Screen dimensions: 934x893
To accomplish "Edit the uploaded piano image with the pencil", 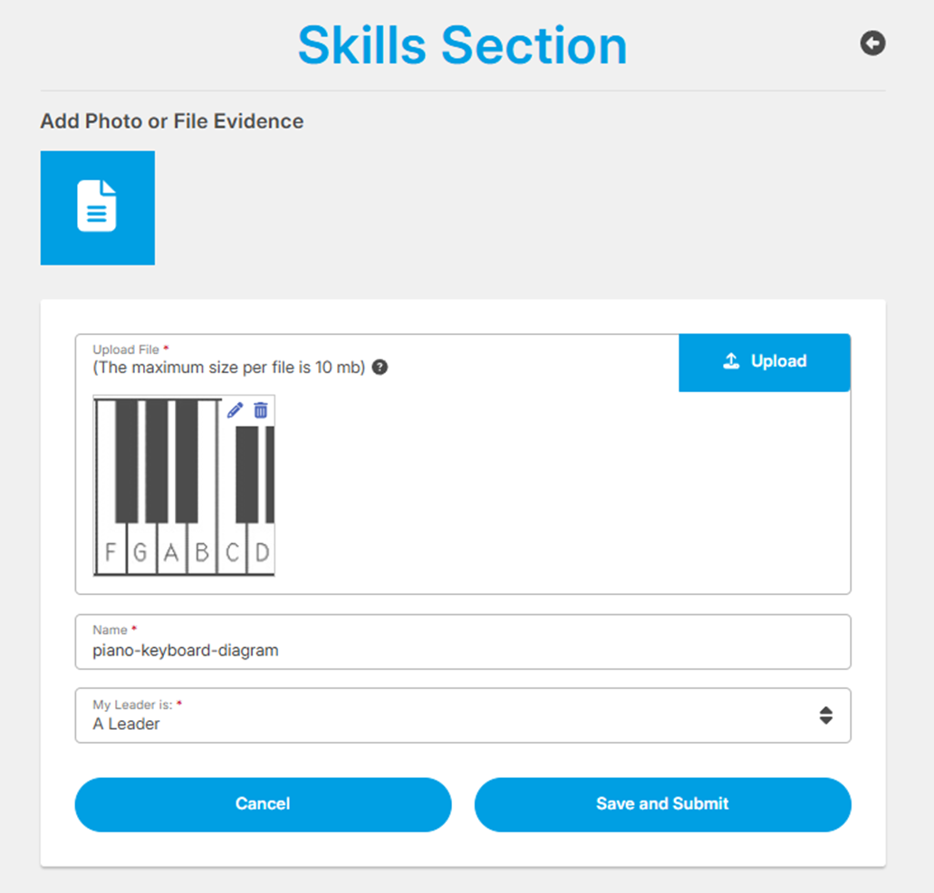I will tap(236, 410).
